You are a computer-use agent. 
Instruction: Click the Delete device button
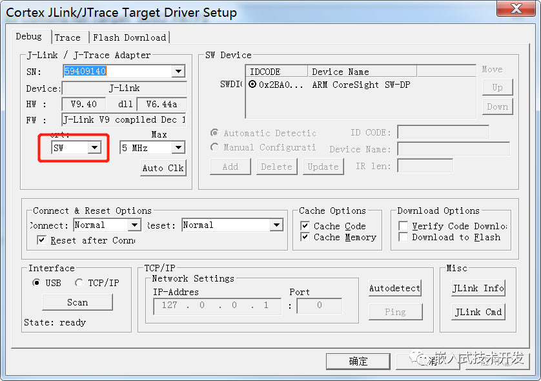point(277,167)
